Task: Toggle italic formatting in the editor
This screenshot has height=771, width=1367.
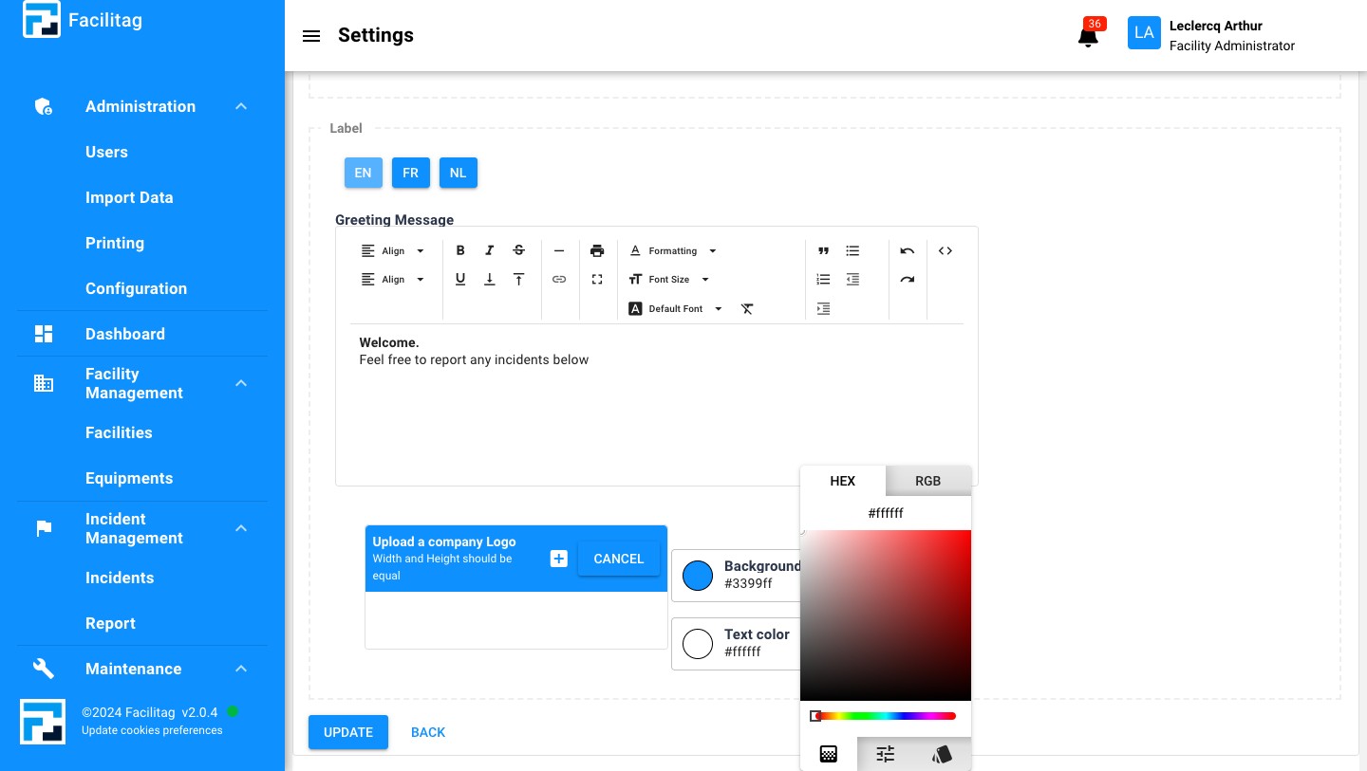Action: [490, 250]
